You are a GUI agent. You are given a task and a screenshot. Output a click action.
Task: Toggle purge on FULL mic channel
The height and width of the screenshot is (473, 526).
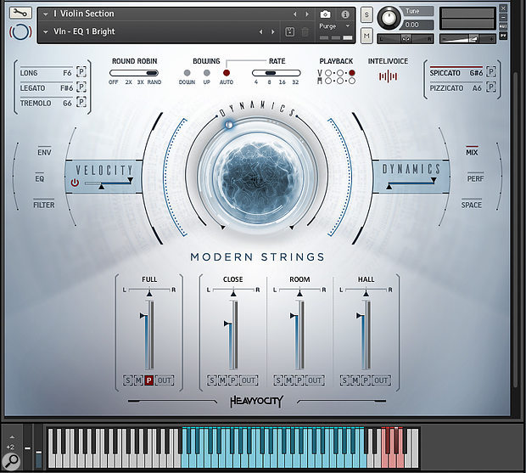(149, 380)
